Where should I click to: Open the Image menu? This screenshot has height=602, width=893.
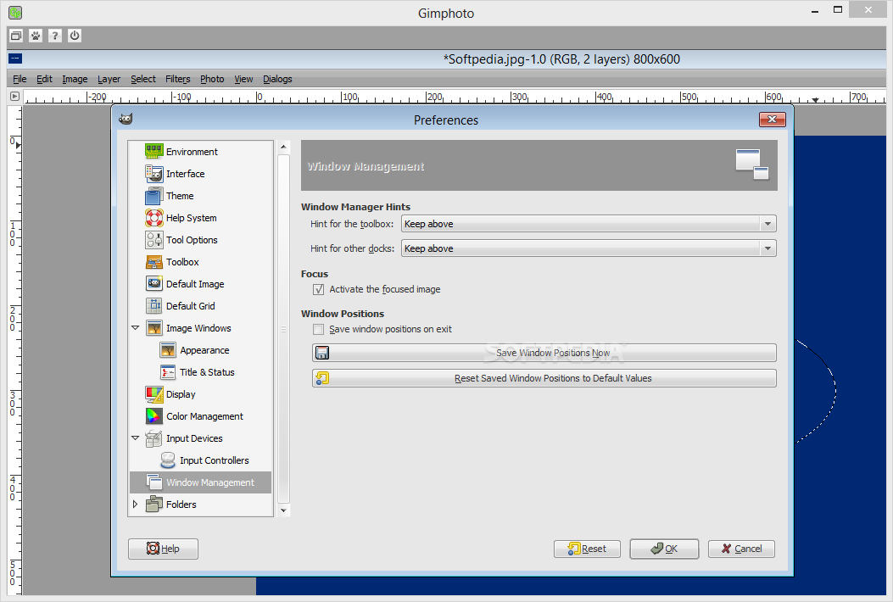(75, 79)
